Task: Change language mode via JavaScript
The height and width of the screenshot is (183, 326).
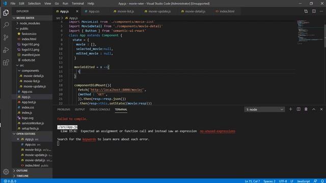Action: pyautogui.click(x=304, y=181)
